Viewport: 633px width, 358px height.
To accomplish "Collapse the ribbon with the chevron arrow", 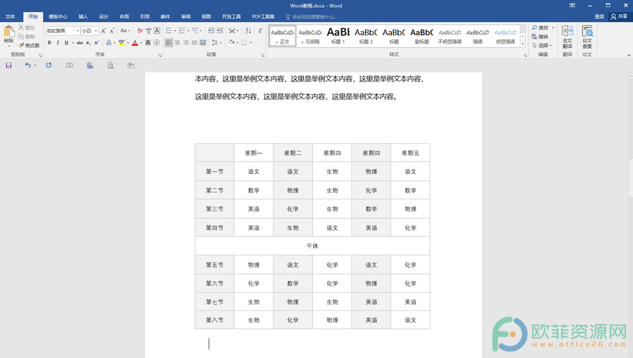I will (x=629, y=55).
